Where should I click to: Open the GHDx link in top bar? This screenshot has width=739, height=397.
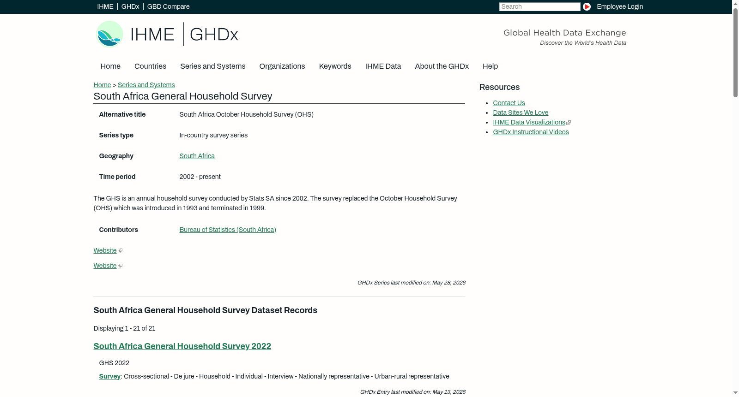tap(130, 6)
